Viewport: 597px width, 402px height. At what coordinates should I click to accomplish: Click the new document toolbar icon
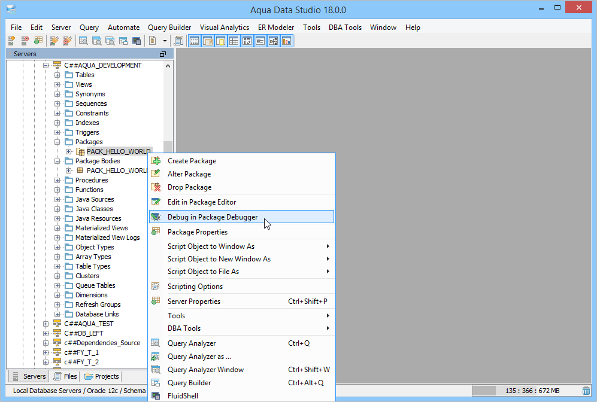click(x=152, y=41)
